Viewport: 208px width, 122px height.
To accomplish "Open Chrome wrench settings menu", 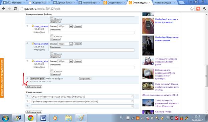I will (x=204, y=9).
